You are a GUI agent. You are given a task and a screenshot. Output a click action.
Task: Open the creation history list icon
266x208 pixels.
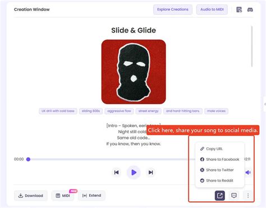(x=239, y=10)
